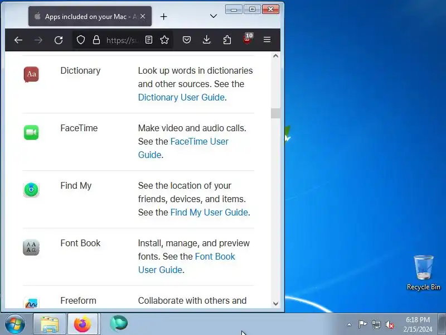Go back to the previous page
Screen dimensions: 446x335
(x=18, y=40)
